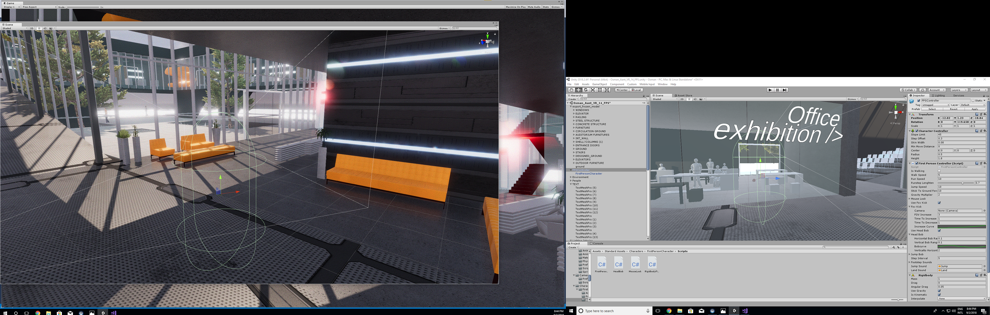
Task: Switch to the Lighting tab
Action: click(938, 95)
